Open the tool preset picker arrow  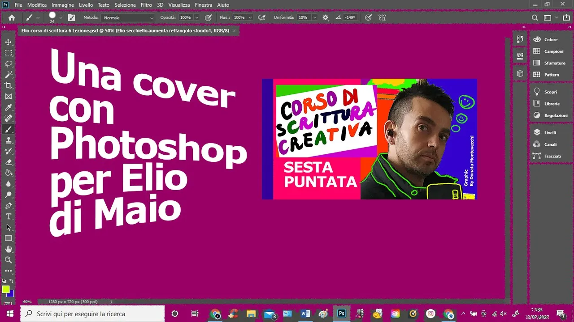(38, 17)
